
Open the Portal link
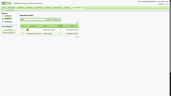point(161,4)
